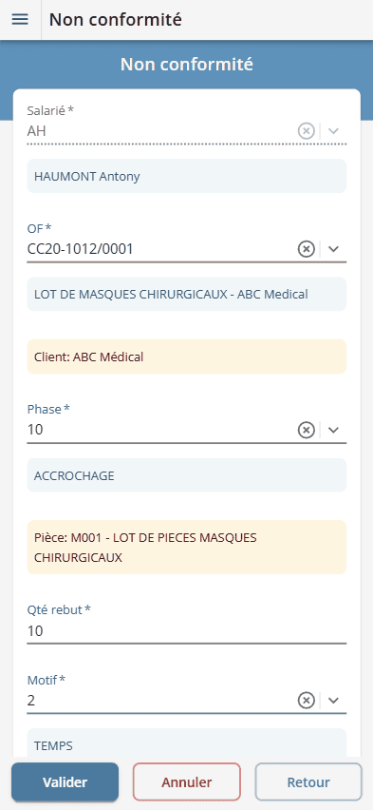This screenshot has width=373, height=810.
Task: Clear the Phase field value
Action: pos(306,430)
